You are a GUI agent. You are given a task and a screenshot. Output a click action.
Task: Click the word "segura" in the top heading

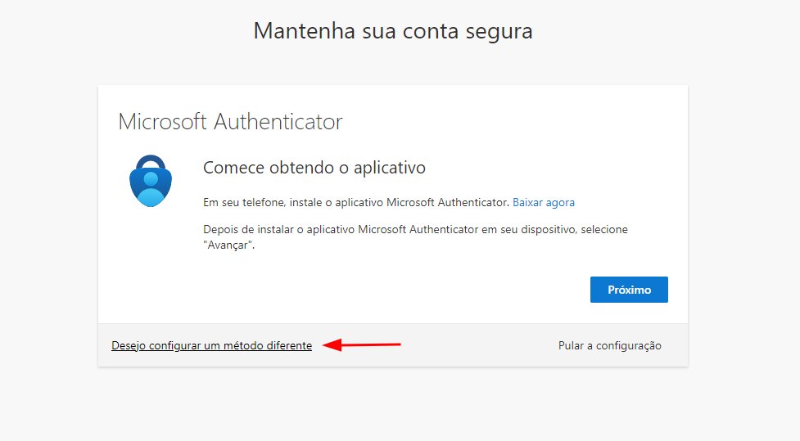(x=499, y=31)
